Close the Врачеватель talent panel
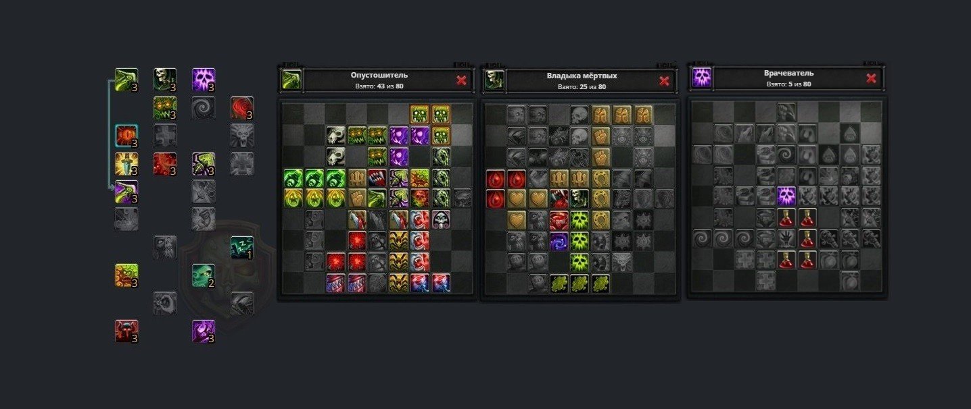 pos(871,78)
